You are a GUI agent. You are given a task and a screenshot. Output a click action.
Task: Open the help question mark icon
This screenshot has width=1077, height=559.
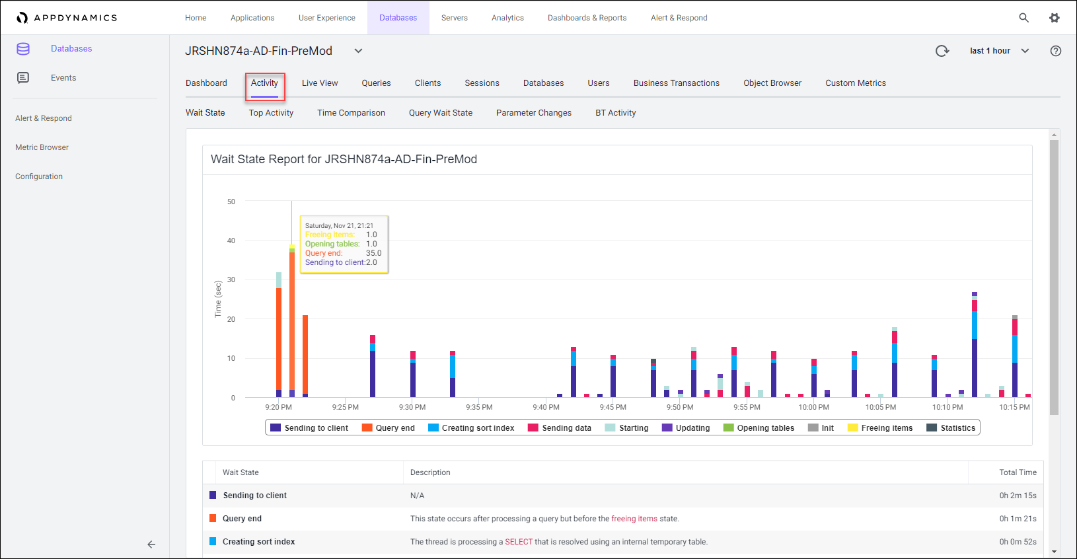tap(1056, 51)
